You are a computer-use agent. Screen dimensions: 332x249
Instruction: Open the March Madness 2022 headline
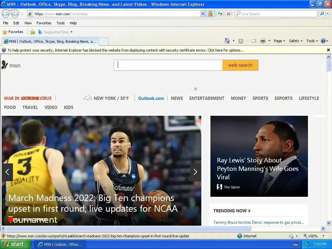point(93,208)
